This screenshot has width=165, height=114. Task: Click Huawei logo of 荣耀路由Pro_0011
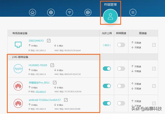coord(18,86)
